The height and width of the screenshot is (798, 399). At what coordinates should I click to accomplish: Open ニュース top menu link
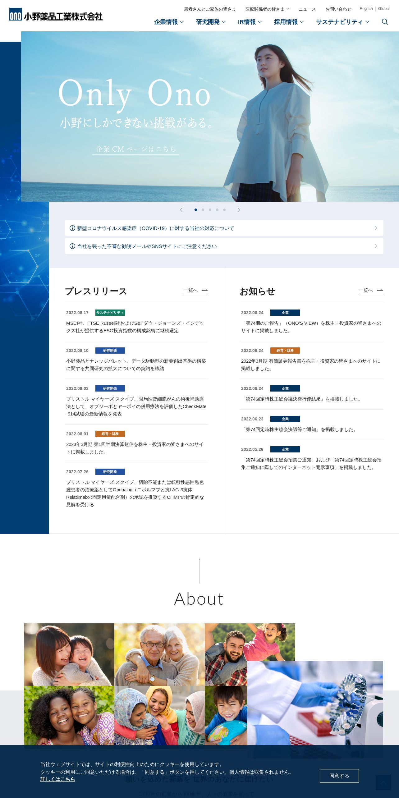pos(307,9)
